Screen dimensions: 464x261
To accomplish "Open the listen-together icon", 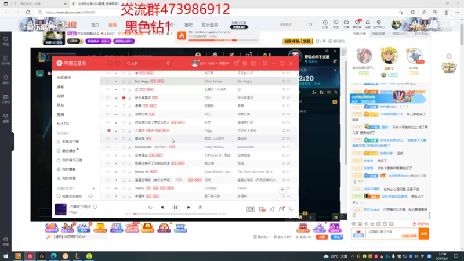I will tap(281, 209).
